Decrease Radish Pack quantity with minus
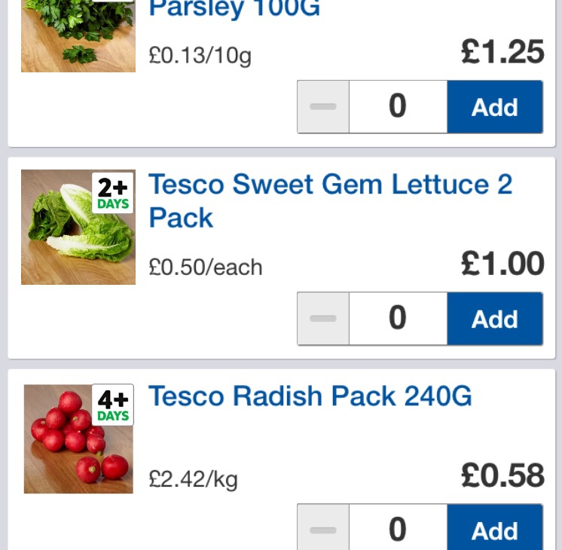Image resolution: width=562 pixels, height=550 pixels. [x=323, y=530]
